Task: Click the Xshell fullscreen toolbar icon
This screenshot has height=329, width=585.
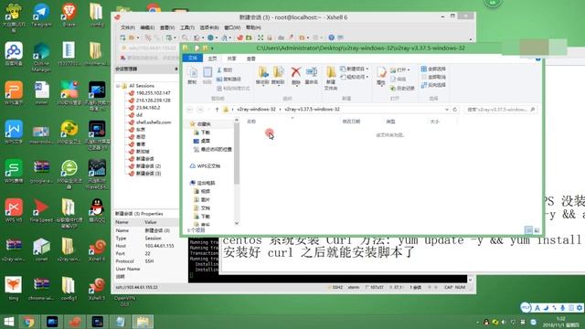Action: tap(261, 37)
